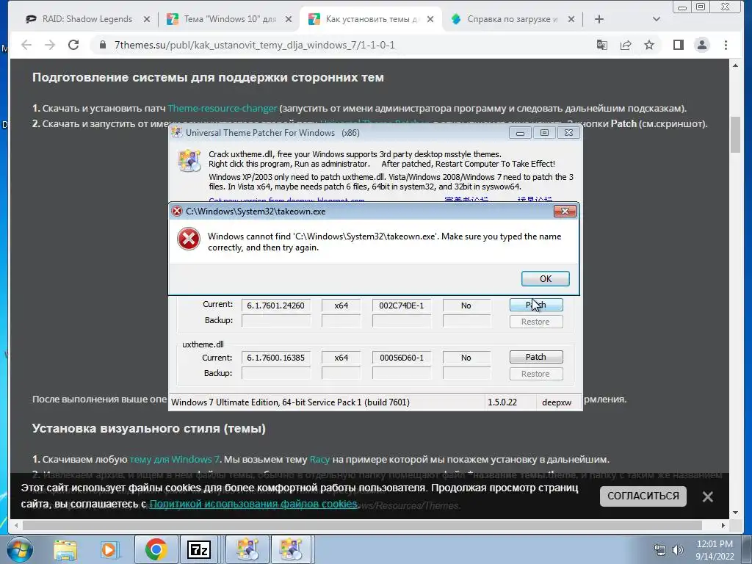Click the uxtheme.dll current version field 6.1.7600.16385
This screenshot has height=564, width=752.
276,358
